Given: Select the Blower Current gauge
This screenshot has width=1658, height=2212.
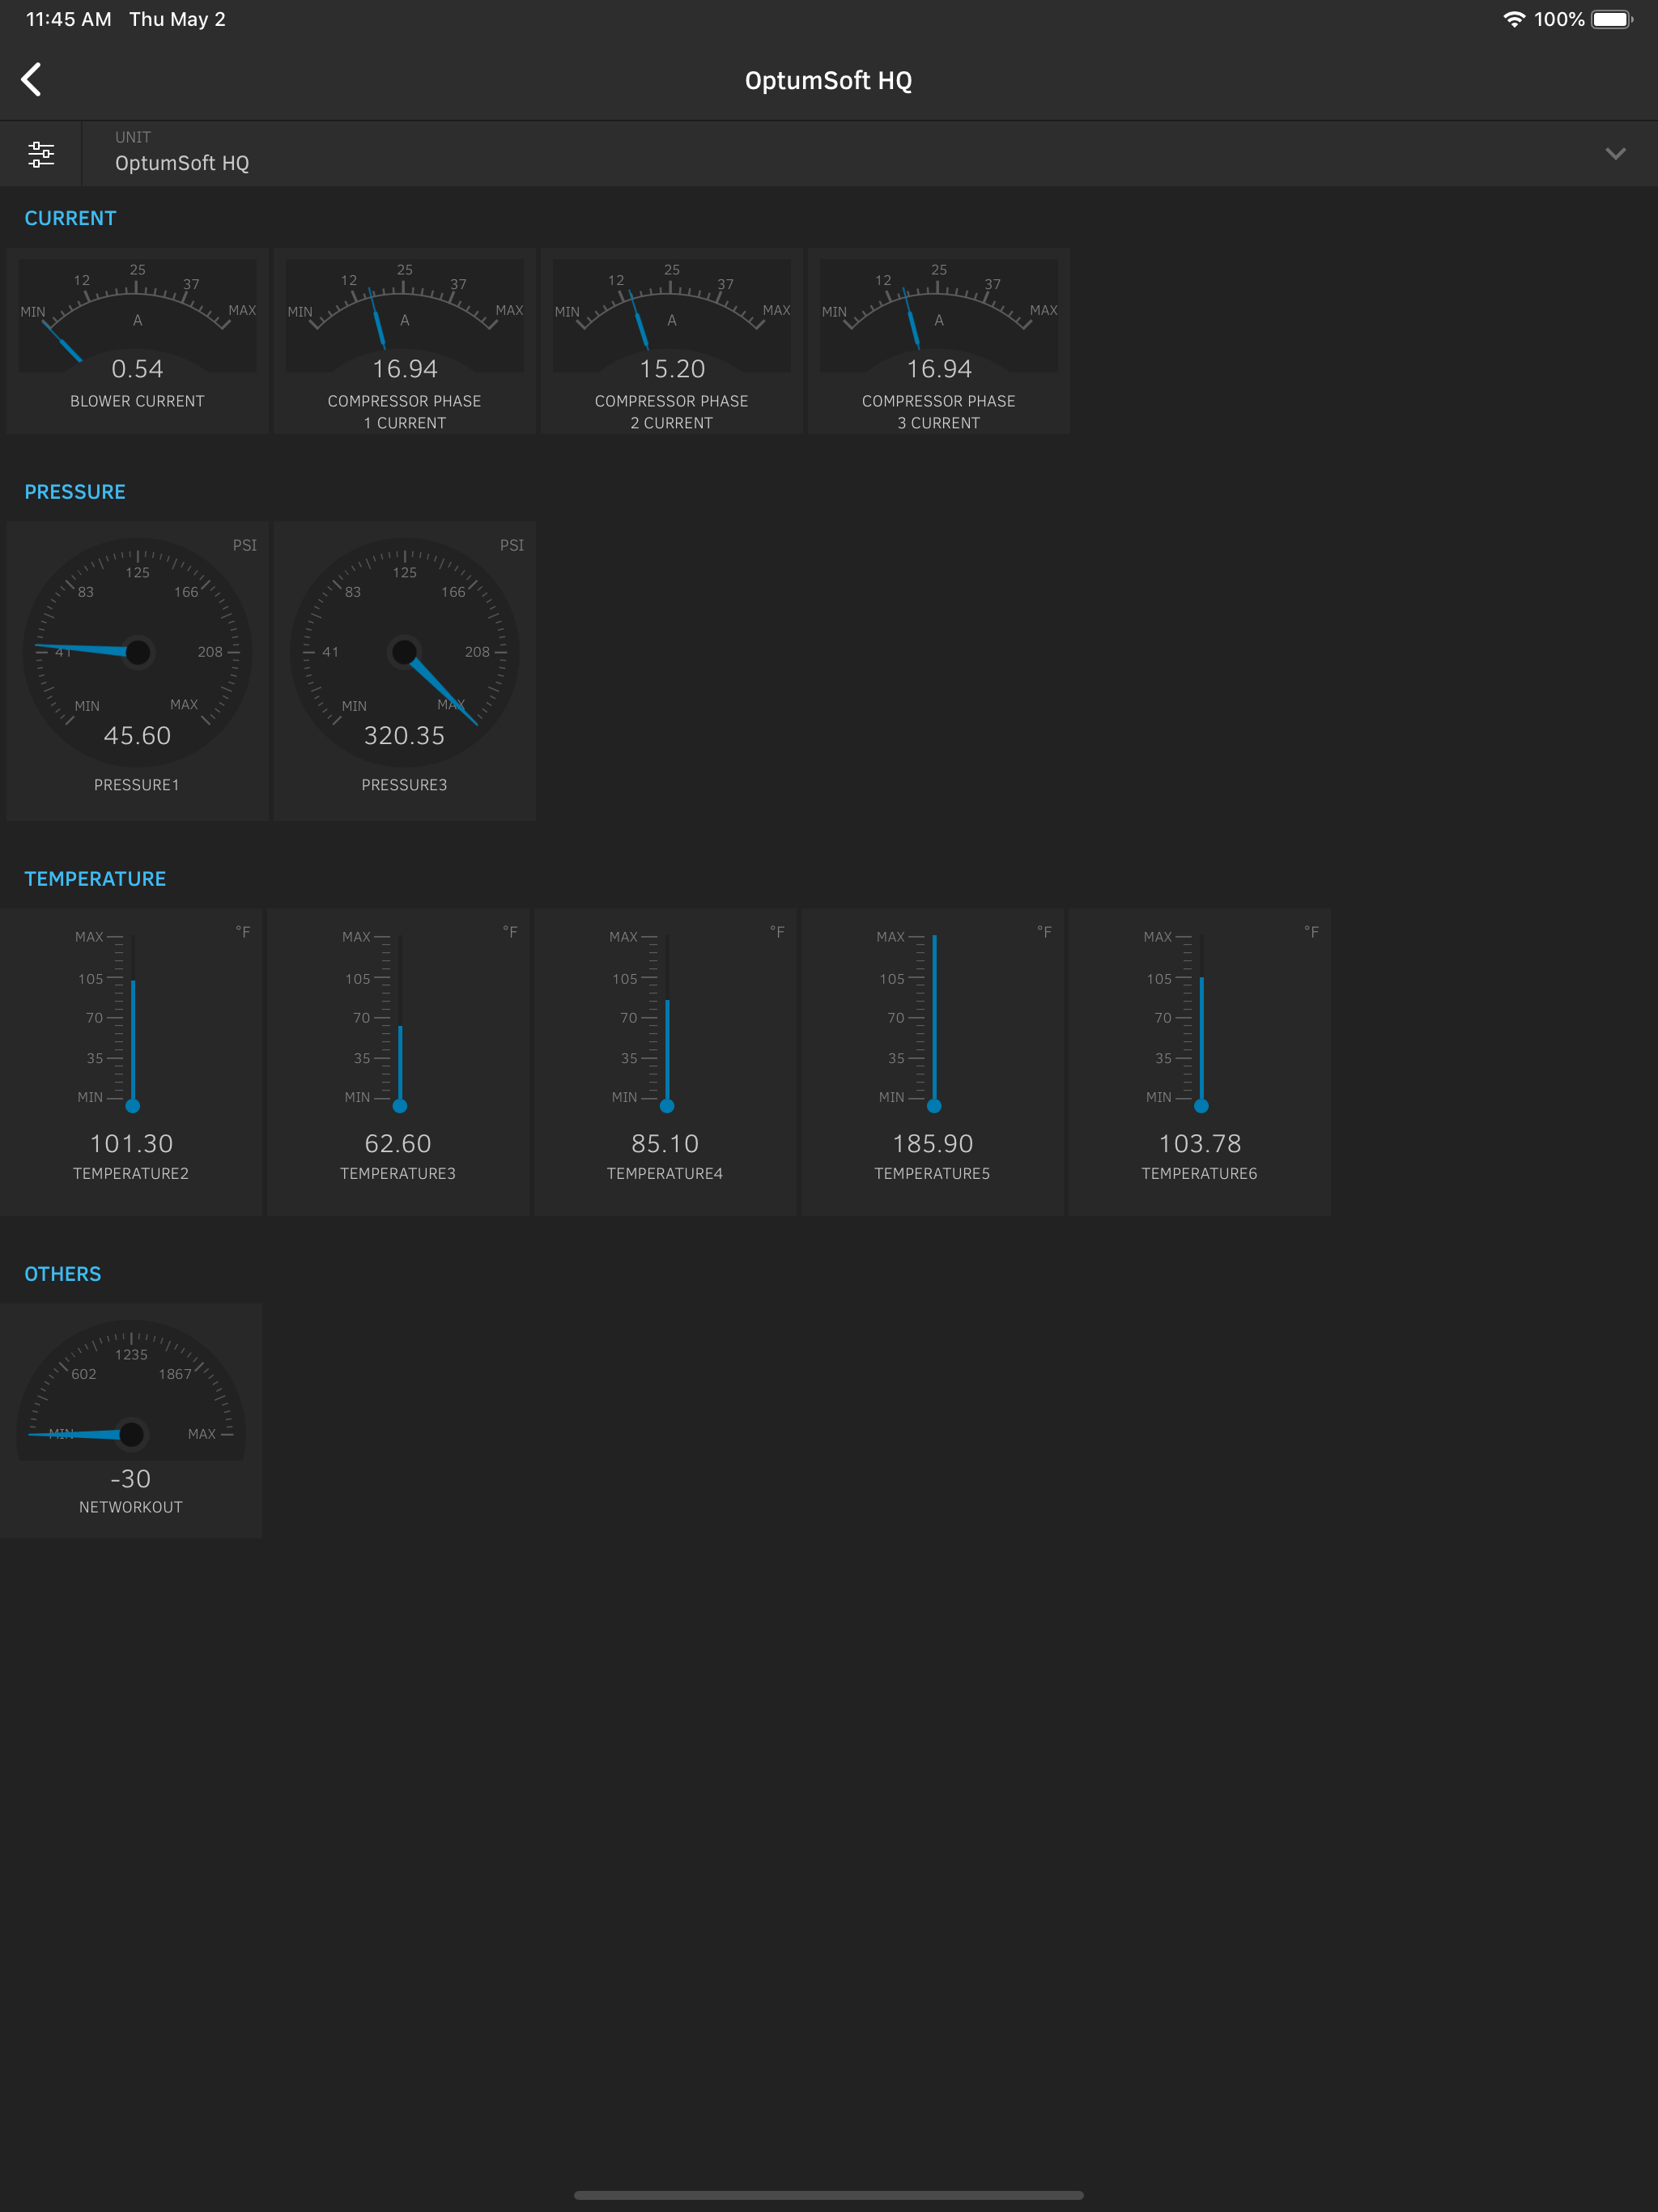Looking at the screenshot, I should [137, 341].
